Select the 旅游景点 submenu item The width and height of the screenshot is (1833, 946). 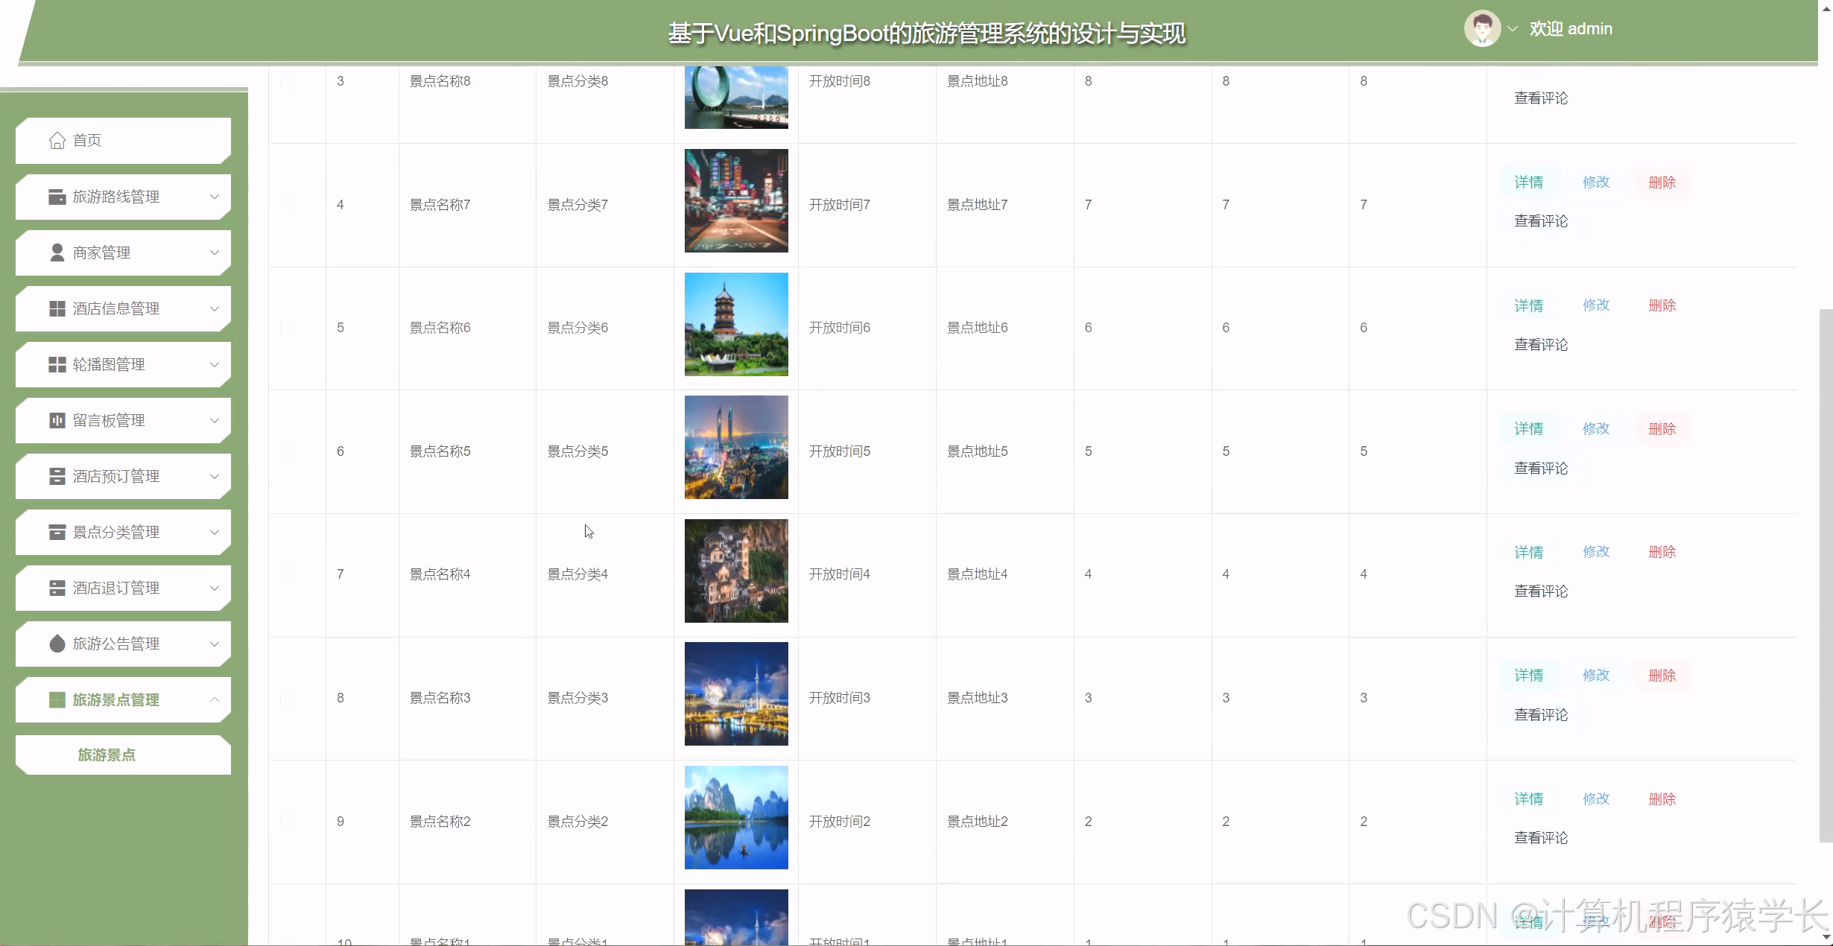point(123,755)
